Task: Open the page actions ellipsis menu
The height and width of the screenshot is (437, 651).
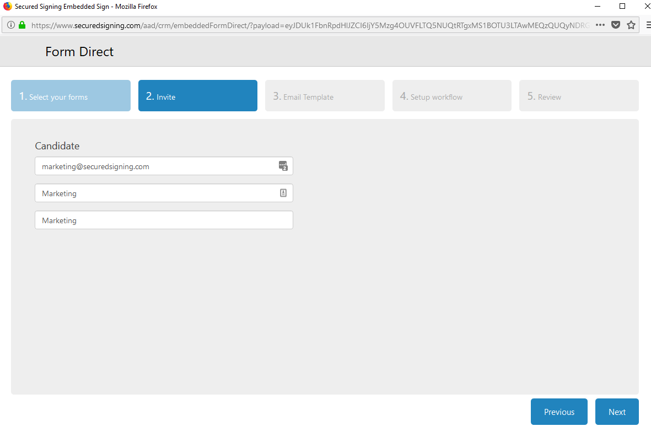Action: click(x=600, y=25)
